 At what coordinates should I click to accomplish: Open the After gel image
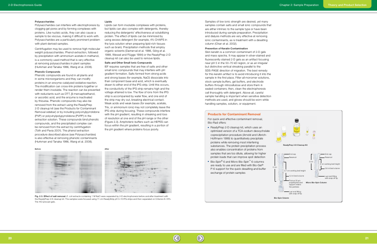pos(138,172)
